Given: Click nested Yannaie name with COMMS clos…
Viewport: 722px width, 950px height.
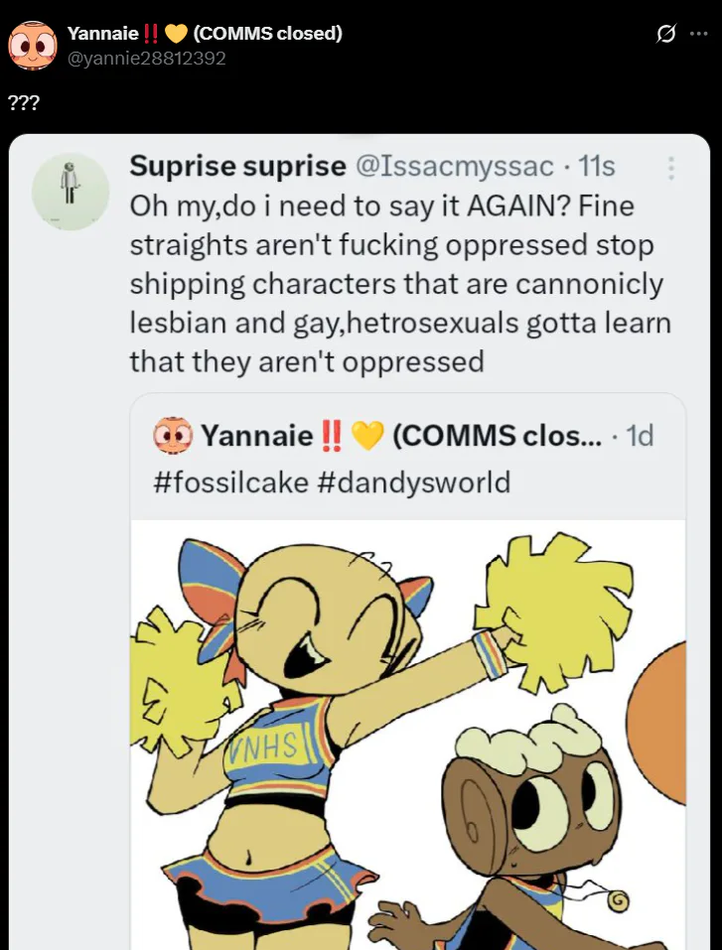Looking at the screenshot, I should coord(401,436).
